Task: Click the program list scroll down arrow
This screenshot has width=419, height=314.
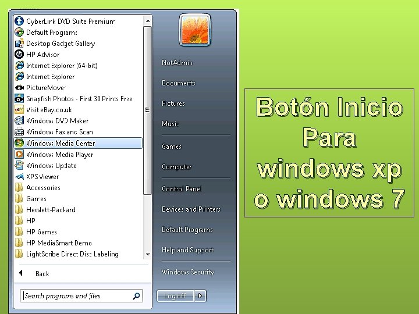Action: pos(147,255)
